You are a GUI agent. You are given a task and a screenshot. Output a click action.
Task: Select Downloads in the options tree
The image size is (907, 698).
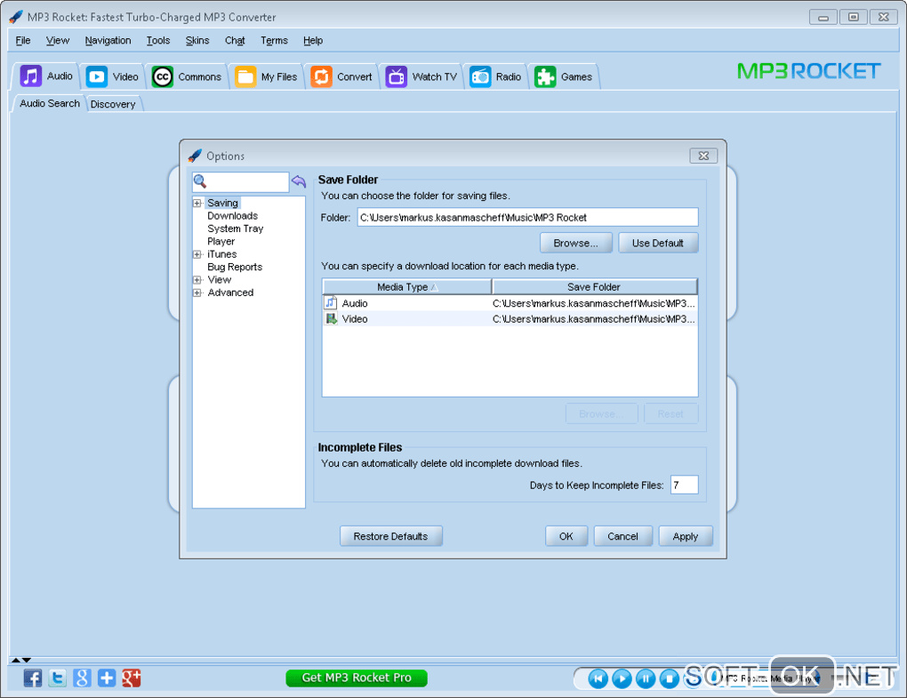click(x=233, y=216)
